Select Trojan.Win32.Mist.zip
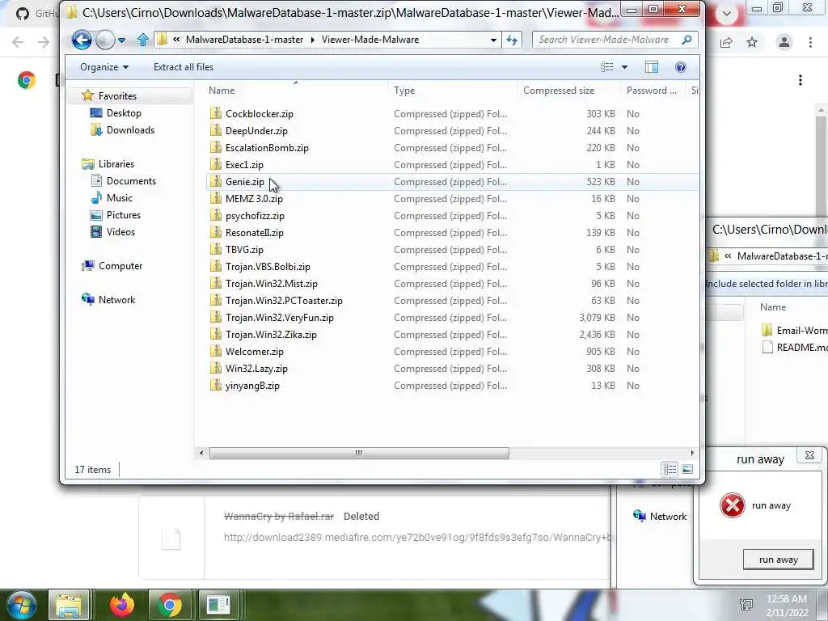Viewport: 828px width, 621px height. tap(272, 284)
